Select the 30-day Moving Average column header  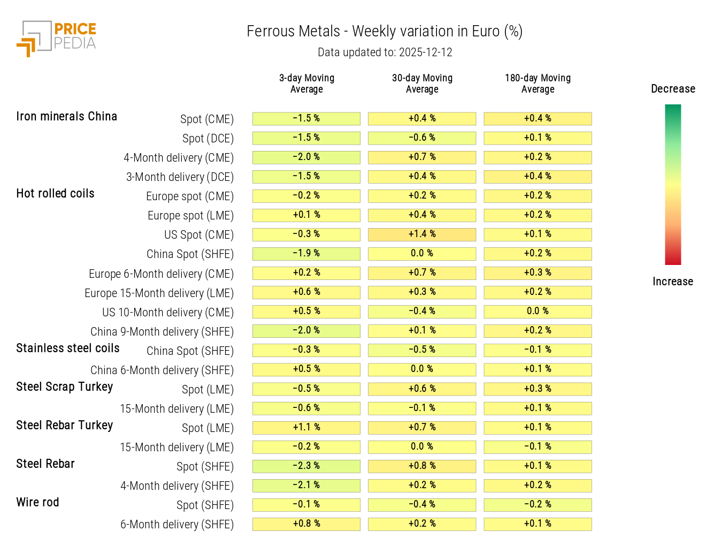422,84
